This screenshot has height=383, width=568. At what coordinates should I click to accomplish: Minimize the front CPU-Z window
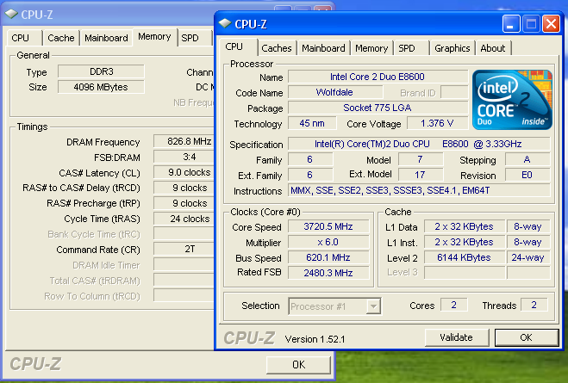click(511, 24)
